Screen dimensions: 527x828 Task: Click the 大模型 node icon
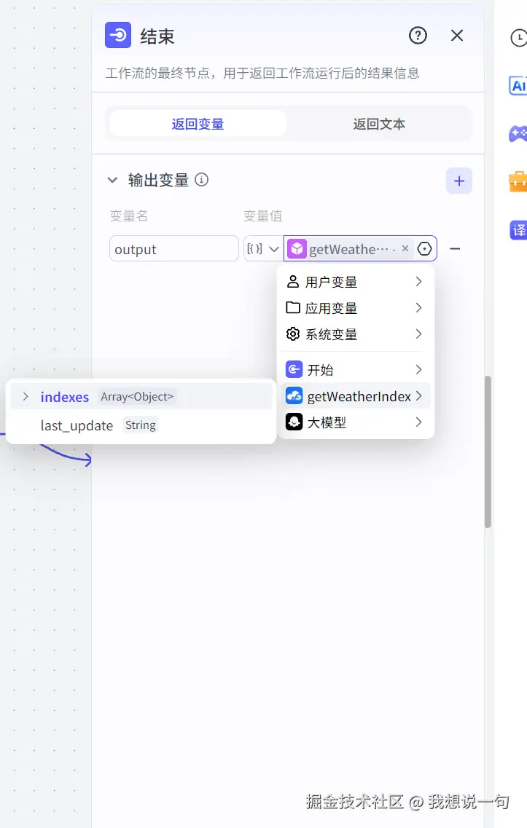pos(294,422)
